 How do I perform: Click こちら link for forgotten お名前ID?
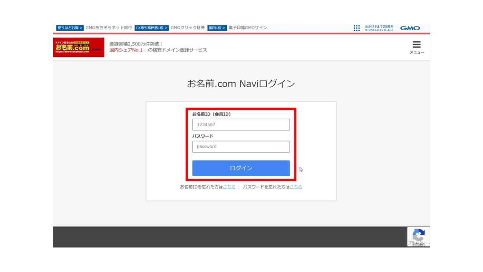[x=230, y=187]
